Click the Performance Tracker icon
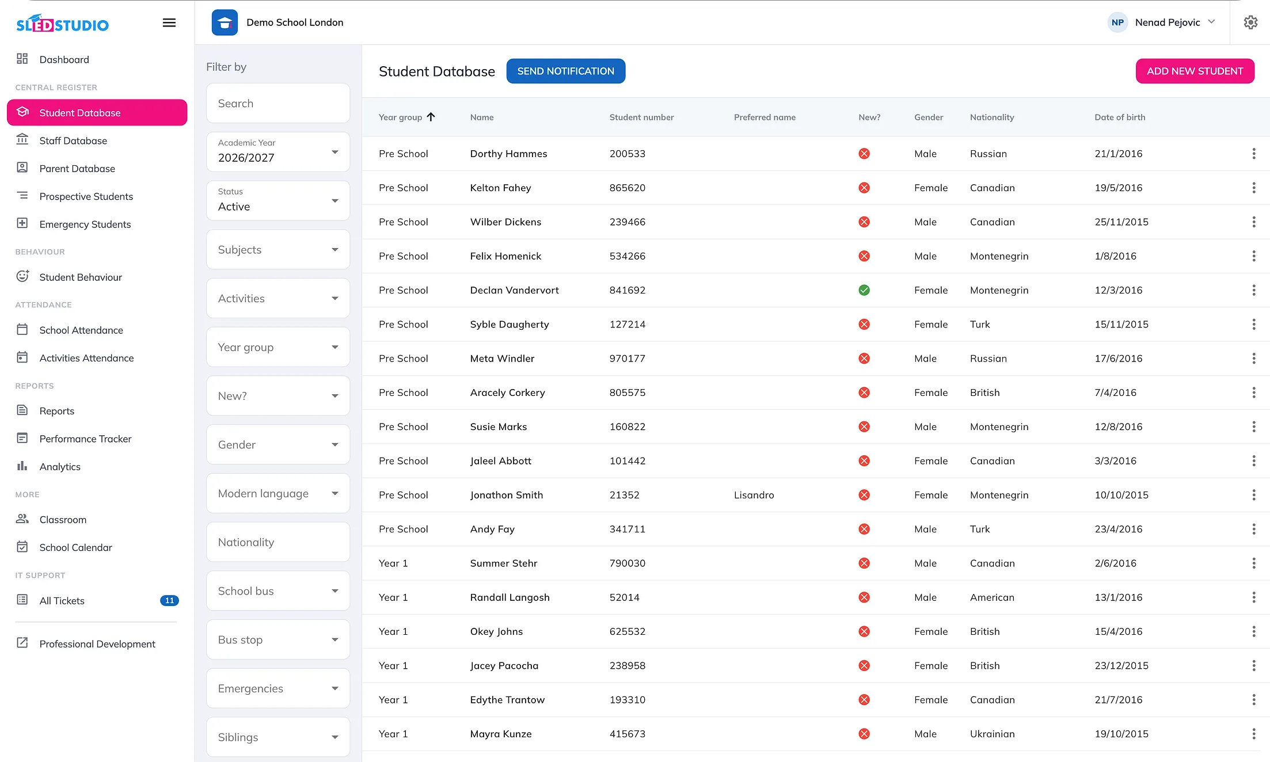This screenshot has width=1270, height=762. (x=22, y=438)
